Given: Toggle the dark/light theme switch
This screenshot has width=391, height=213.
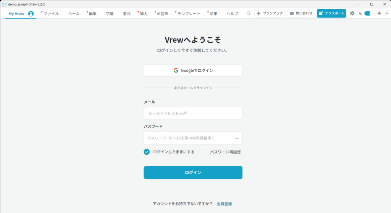Looking at the screenshot, I should coord(369,13).
